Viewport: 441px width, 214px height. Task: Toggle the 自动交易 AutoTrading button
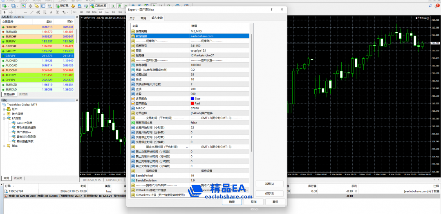click(x=98, y=6)
